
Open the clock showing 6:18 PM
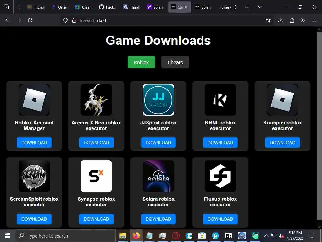295,236
